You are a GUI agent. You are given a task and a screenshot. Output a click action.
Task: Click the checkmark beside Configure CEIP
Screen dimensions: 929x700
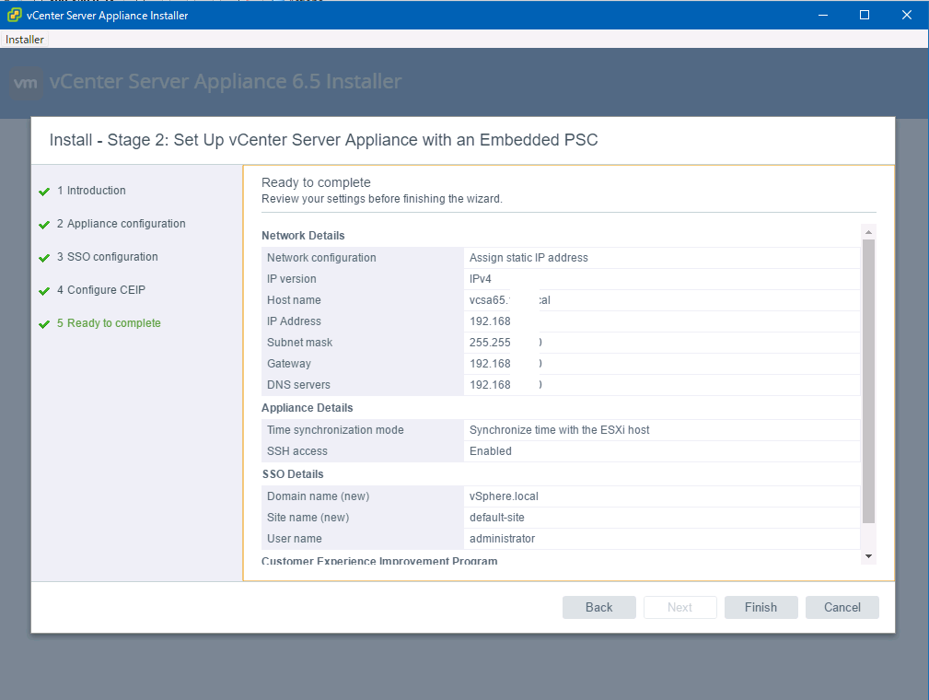coord(44,291)
